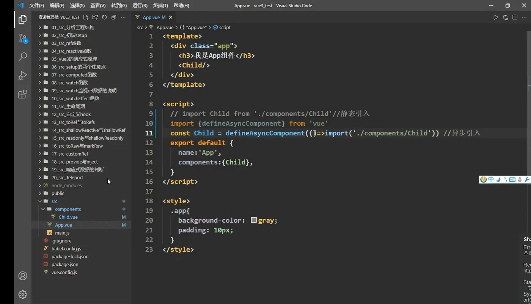The height and width of the screenshot is (304, 531).
Task: Expand the 02_src_初识setup folder
Action: pyautogui.click(x=81, y=35)
